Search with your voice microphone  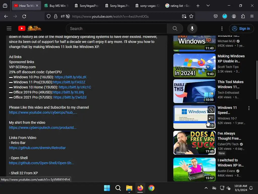(192, 29)
